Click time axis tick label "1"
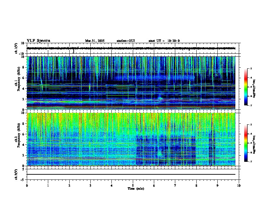Viewport: 269px width, 208px height. 48,186
